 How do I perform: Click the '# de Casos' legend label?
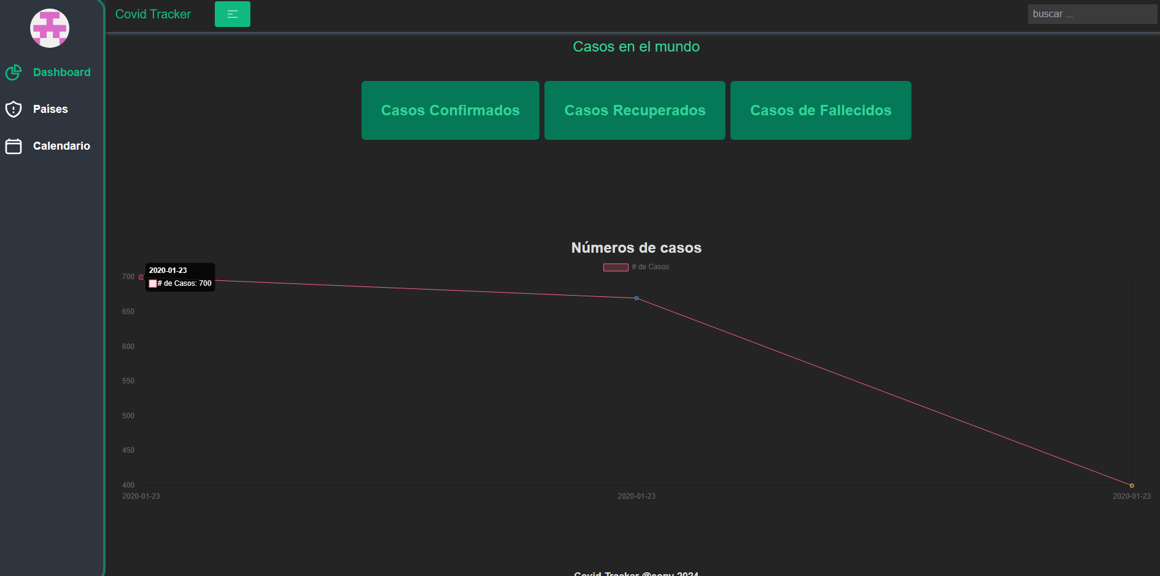click(x=651, y=267)
